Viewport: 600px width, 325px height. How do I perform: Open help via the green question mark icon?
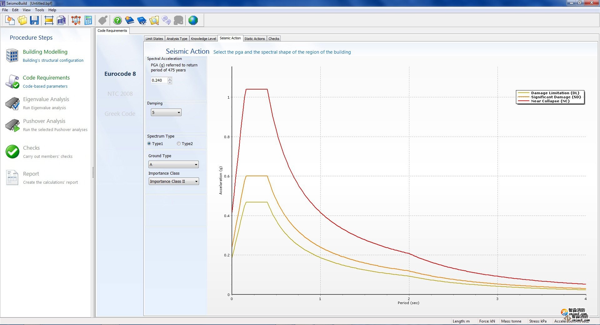coord(117,21)
